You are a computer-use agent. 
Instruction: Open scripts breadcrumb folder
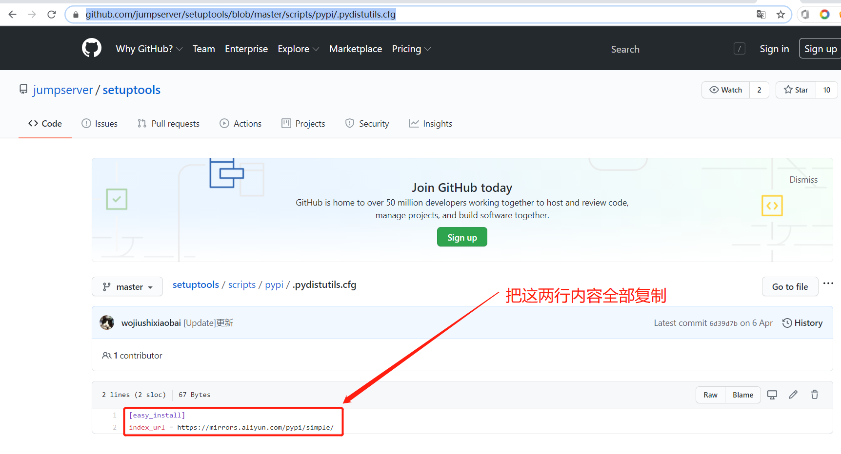(242, 284)
